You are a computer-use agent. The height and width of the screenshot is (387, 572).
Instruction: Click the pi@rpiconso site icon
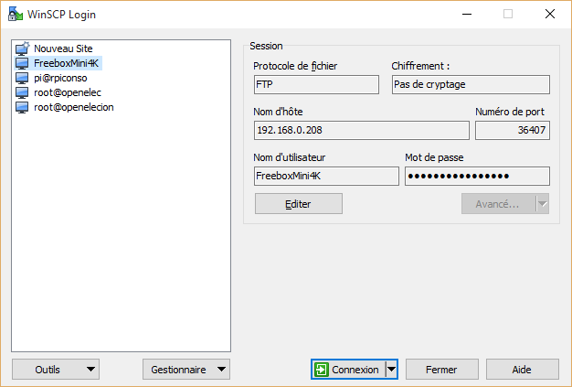point(23,78)
